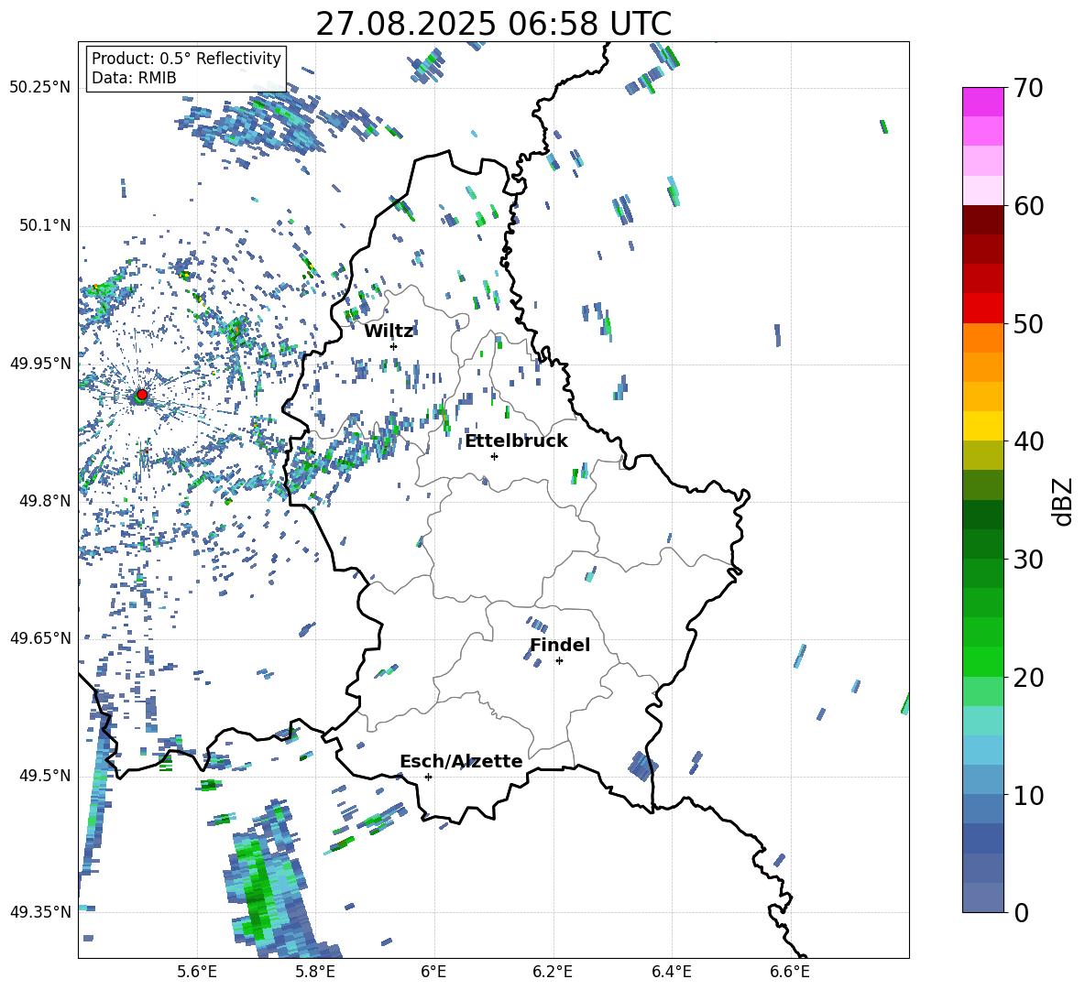Click the 10 colorbar tick label
The image size is (1085, 990).
(1027, 795)
